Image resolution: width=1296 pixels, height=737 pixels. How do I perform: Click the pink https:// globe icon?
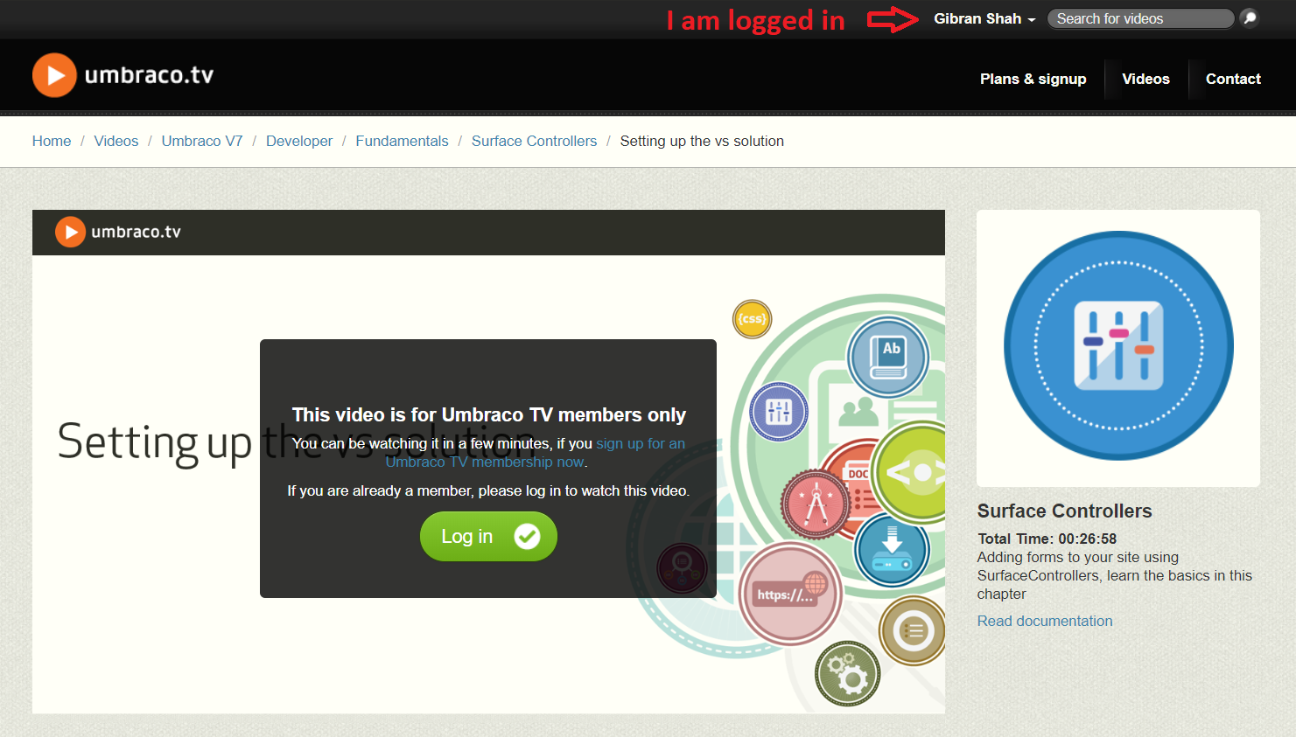(x=790, y=594)
